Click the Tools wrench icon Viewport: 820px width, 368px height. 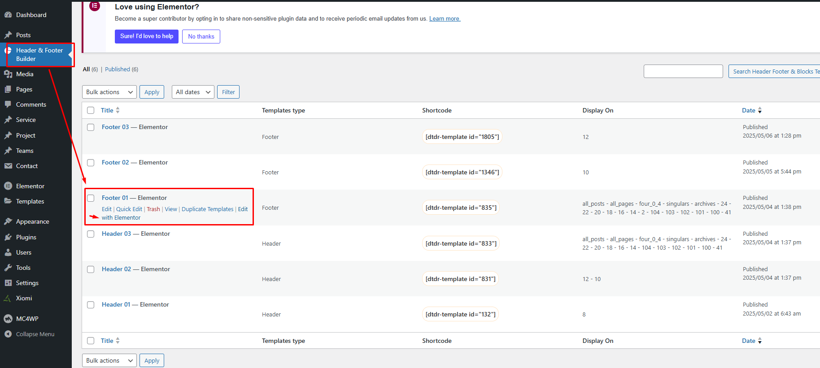[x=8, y=268]
